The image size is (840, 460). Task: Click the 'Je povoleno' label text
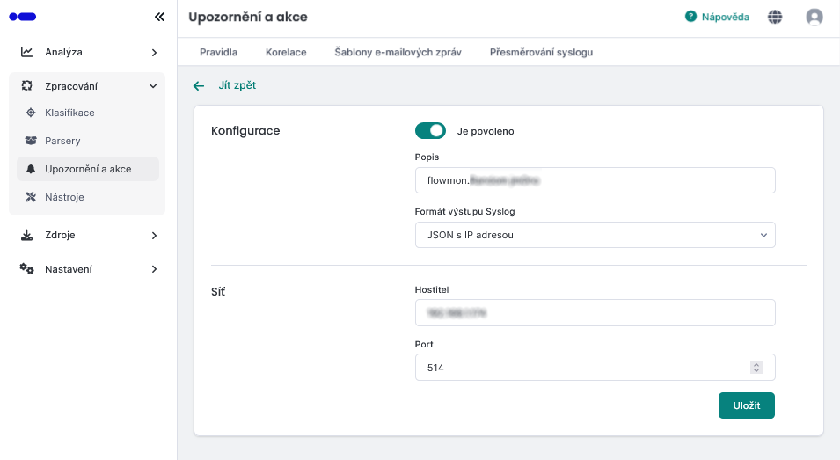coord(486,131)
